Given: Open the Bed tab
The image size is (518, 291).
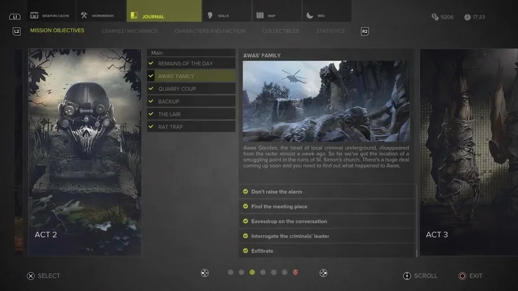Looking at the screenshot, I should (x=327, y=11).
